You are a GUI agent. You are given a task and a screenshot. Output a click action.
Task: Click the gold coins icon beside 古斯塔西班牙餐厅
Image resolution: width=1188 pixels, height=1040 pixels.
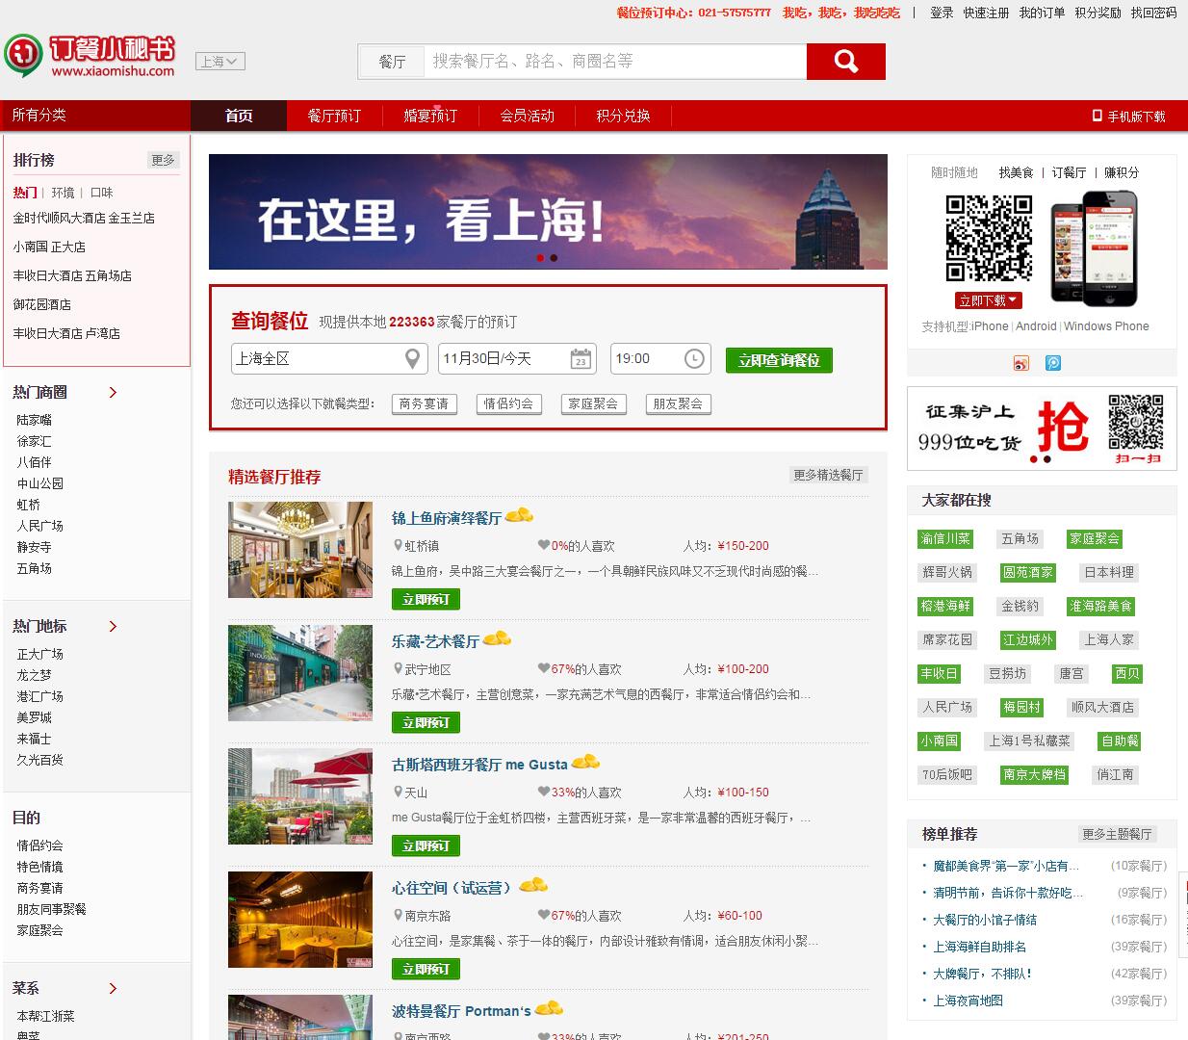tap(585, 762)
